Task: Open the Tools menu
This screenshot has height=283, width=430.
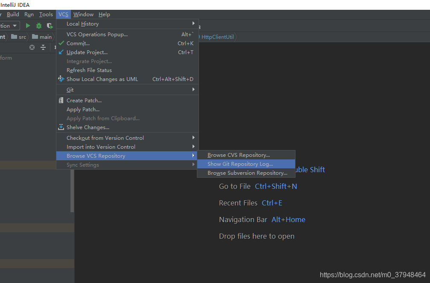Action: (46, 14)
